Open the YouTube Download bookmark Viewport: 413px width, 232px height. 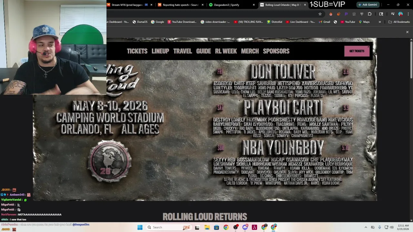pyautogui.click(x=182, y=22)
